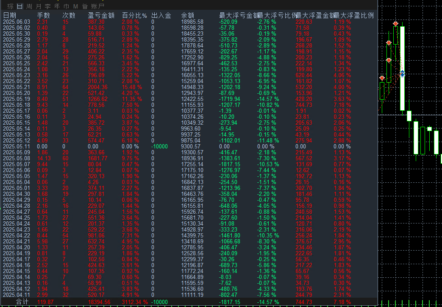Click the blue buy arrow on the chart
This screenshot has height=307, width=442.
[403, 73]
